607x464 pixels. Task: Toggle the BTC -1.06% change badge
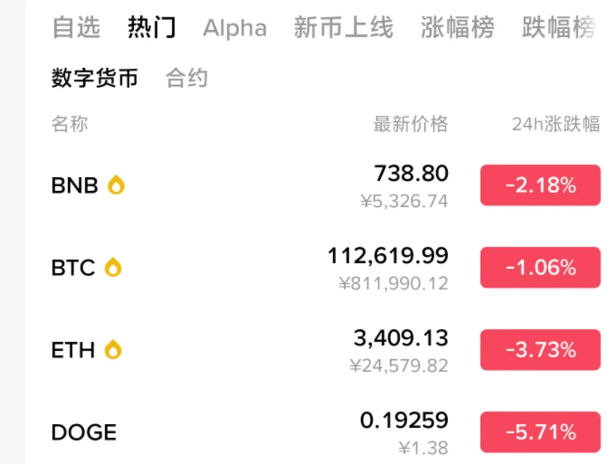point(541,267)
